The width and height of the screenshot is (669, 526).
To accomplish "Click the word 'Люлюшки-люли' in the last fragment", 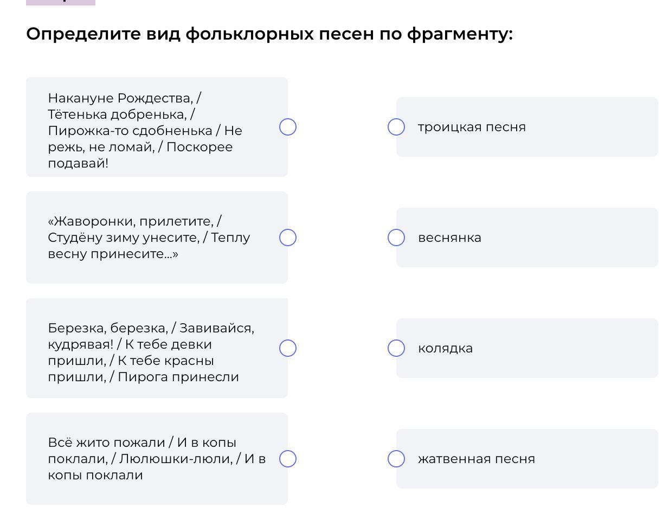I will tap(175, 459).
